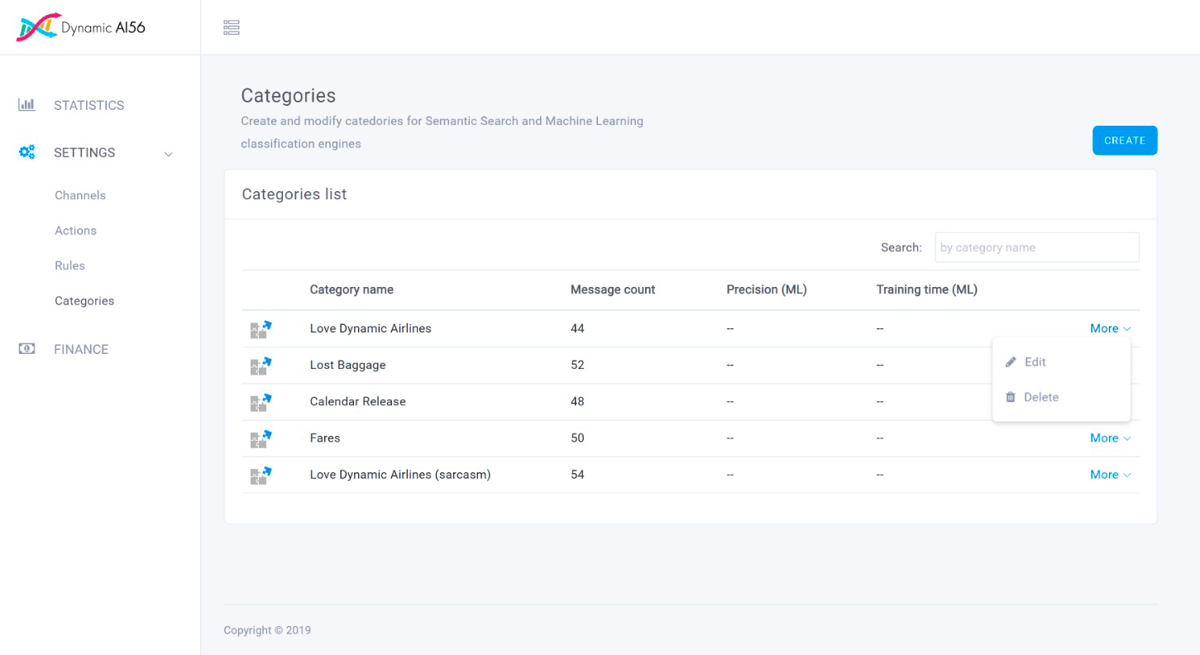Collapse the Settings menu chevron

[169, 154]
